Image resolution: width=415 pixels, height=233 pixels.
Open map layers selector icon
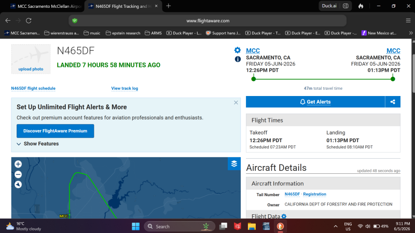click(234, 164)
